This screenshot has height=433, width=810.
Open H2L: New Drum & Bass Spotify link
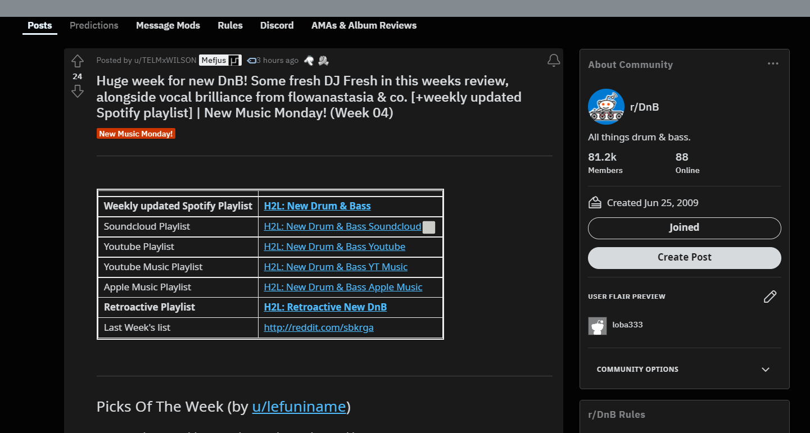(x=317, y=206)
